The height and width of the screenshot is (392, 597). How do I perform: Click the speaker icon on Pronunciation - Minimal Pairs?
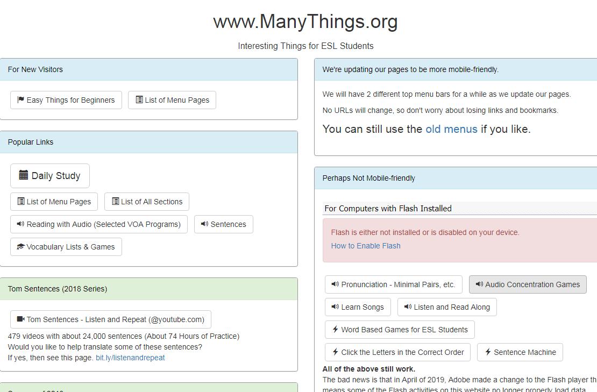[x=335, y=284]
